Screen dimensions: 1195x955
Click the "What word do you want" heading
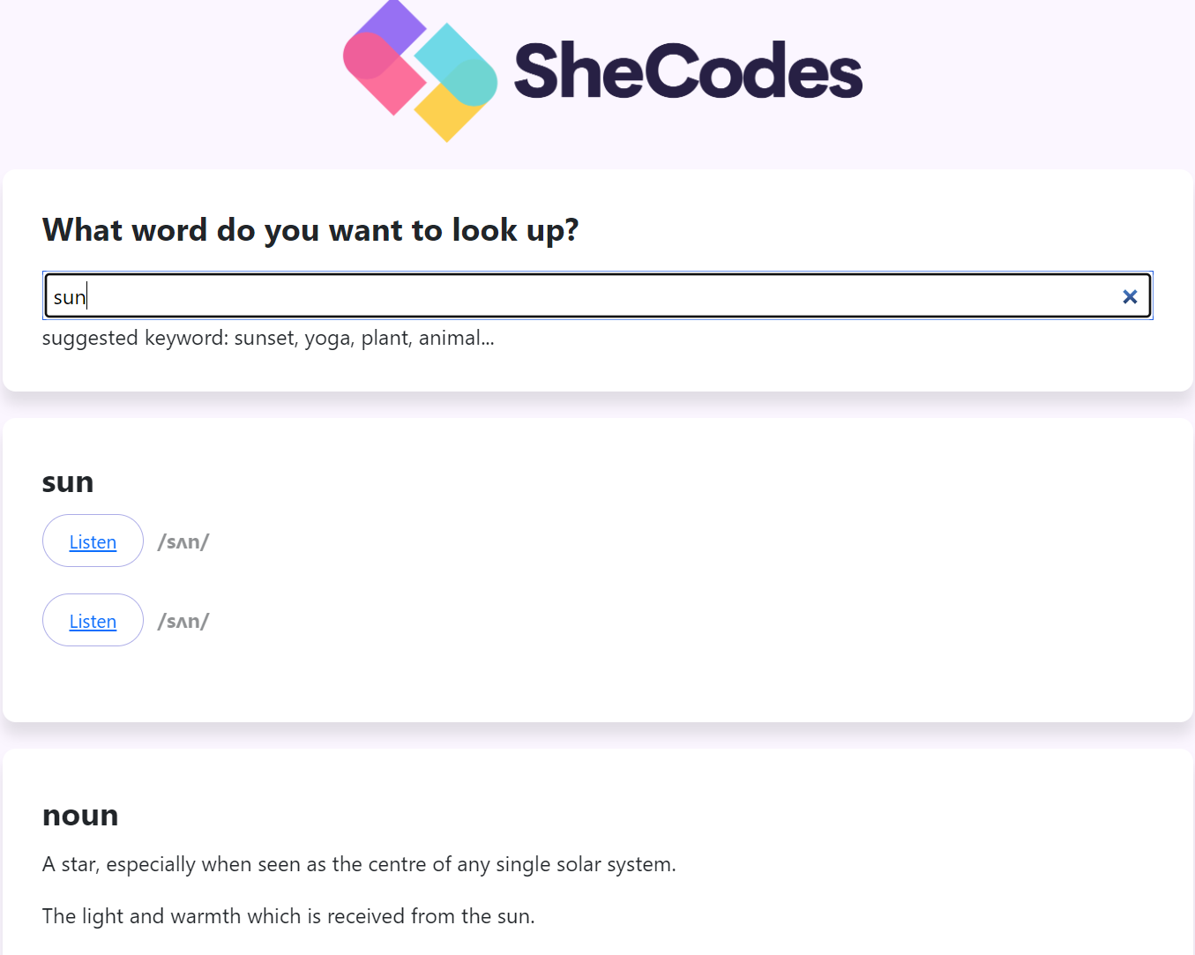(x=310, y=230)
